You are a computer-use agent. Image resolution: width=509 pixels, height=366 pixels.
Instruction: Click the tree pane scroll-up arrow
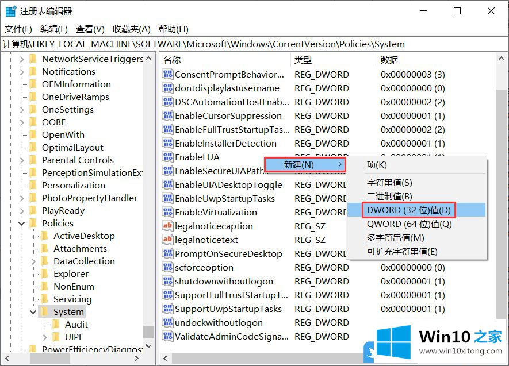coord(149,59)
